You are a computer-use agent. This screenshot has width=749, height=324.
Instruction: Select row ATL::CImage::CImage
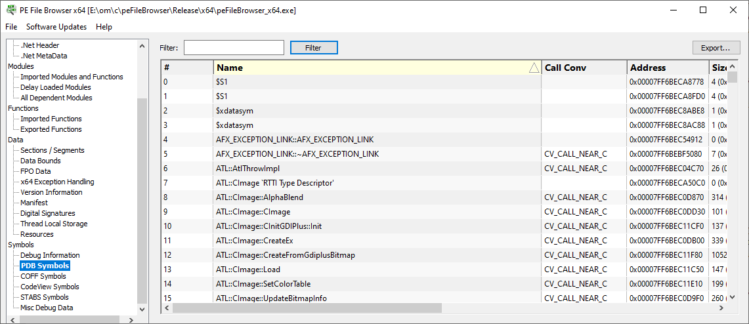pos(444,212)
